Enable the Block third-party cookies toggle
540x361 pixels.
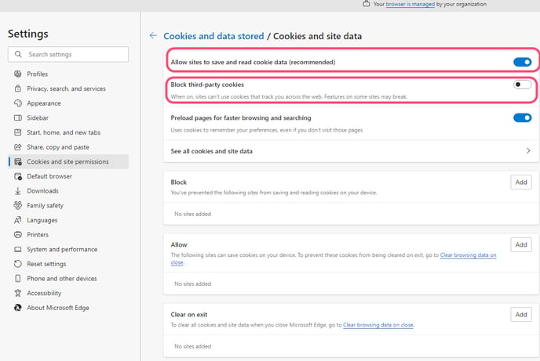(522, 85)
